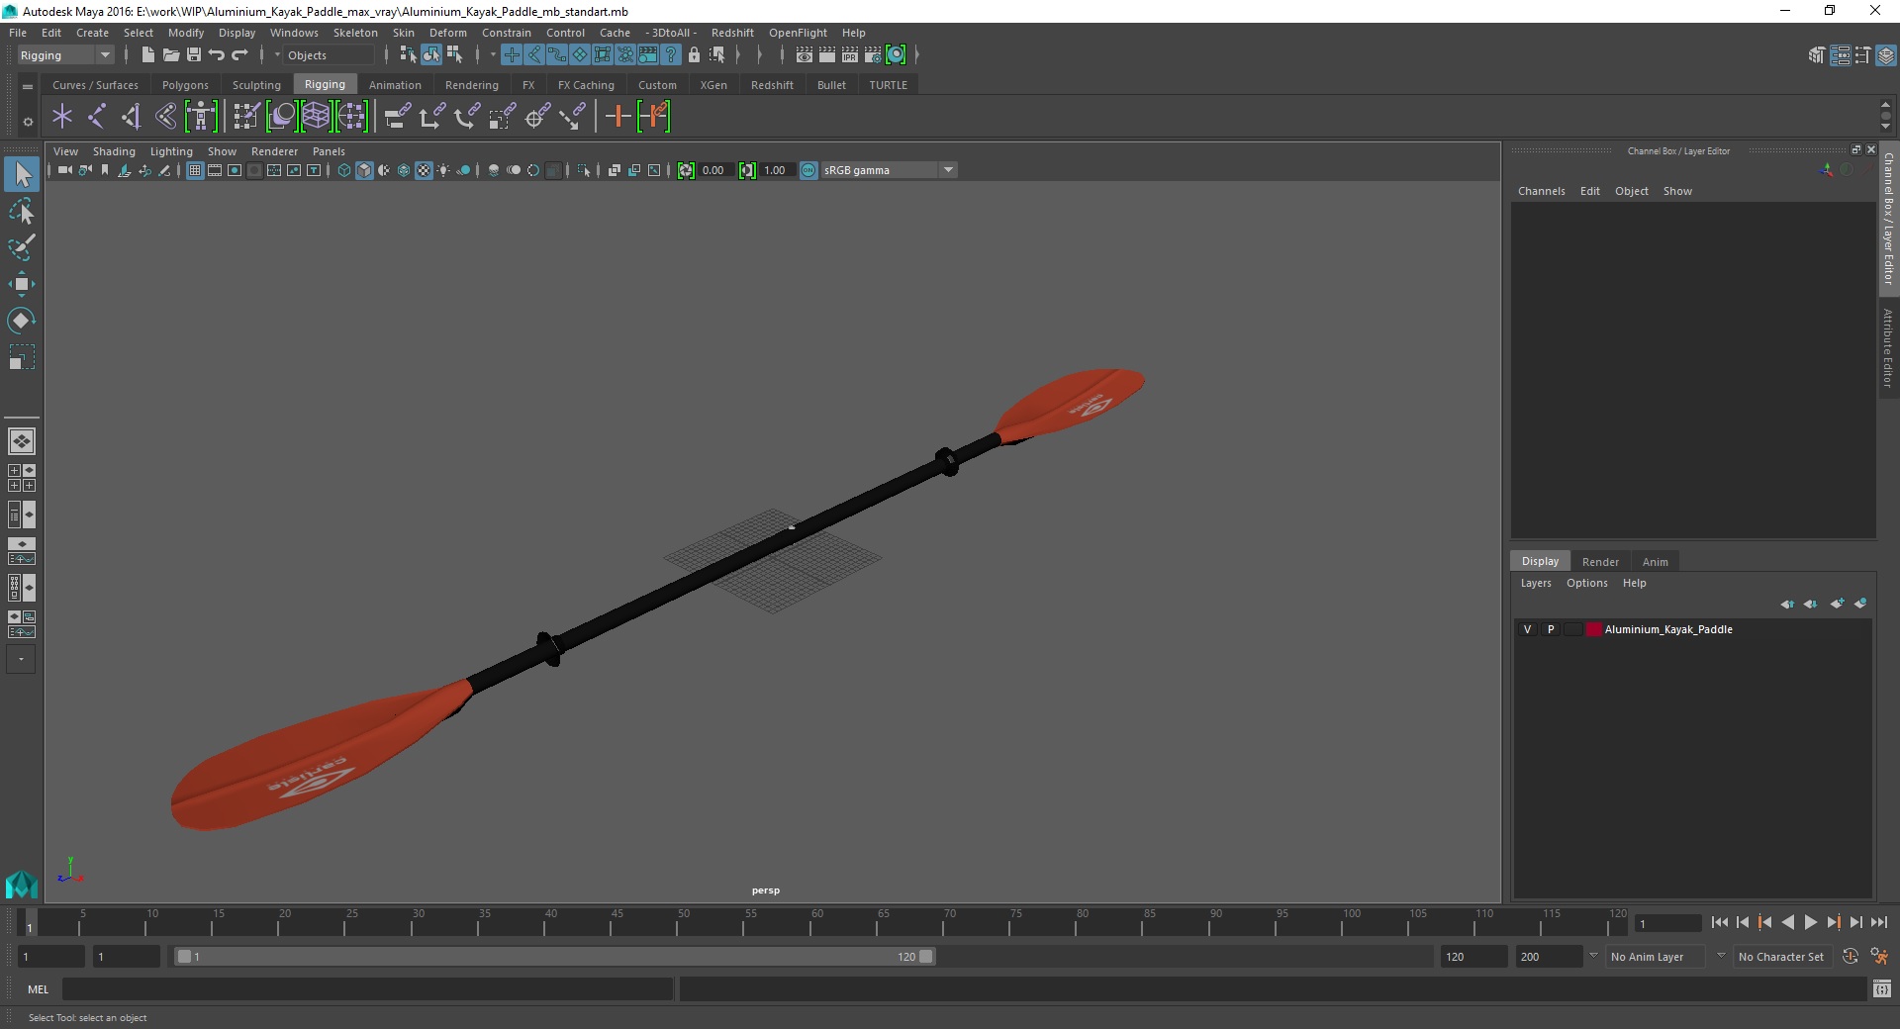Activate the Move tool in the toolbox
1900x1029 pixels.
(22, 284)
